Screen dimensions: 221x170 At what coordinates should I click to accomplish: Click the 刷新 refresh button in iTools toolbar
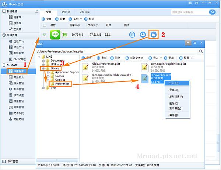pos(89,19)
